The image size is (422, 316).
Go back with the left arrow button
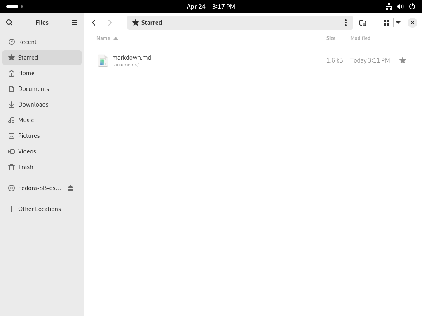(x=94, y=23)
